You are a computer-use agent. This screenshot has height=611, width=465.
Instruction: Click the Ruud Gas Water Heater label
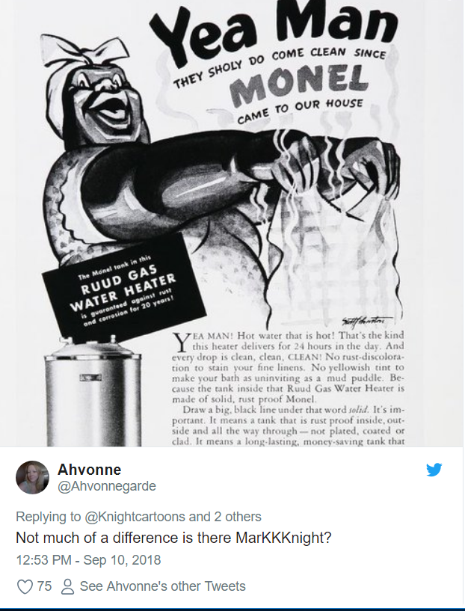[124, 288]
